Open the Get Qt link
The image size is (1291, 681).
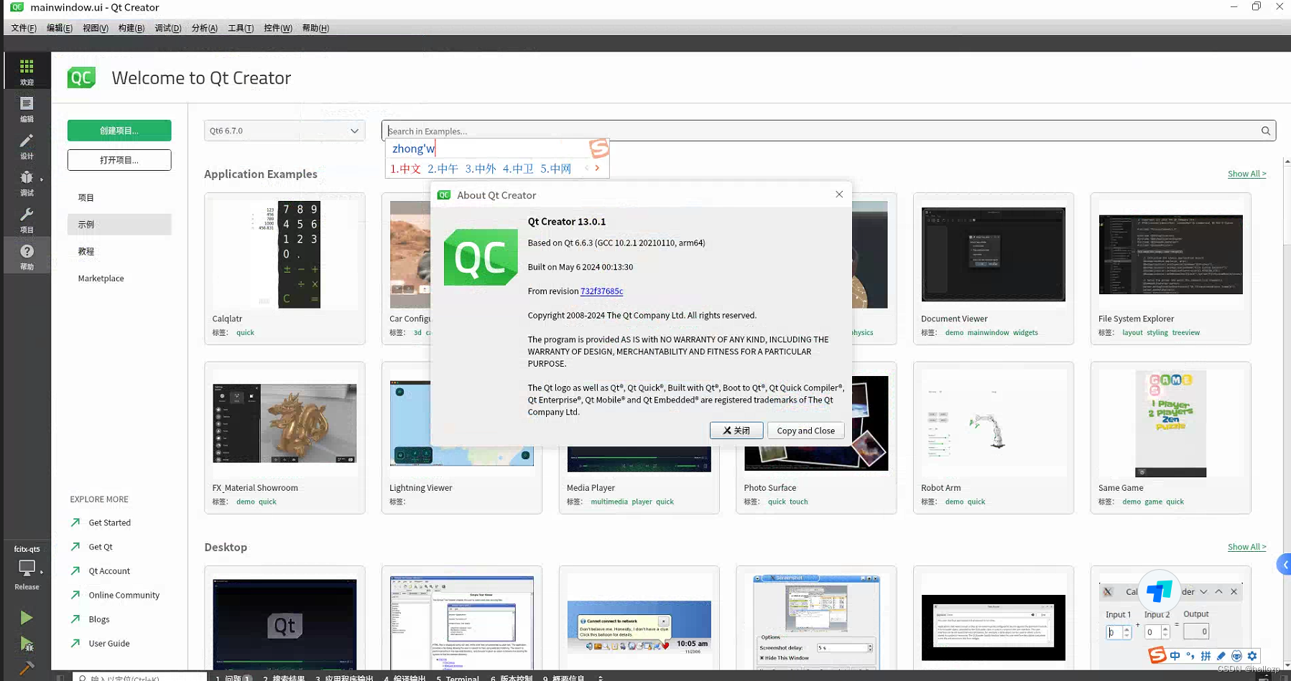point(101,547)
